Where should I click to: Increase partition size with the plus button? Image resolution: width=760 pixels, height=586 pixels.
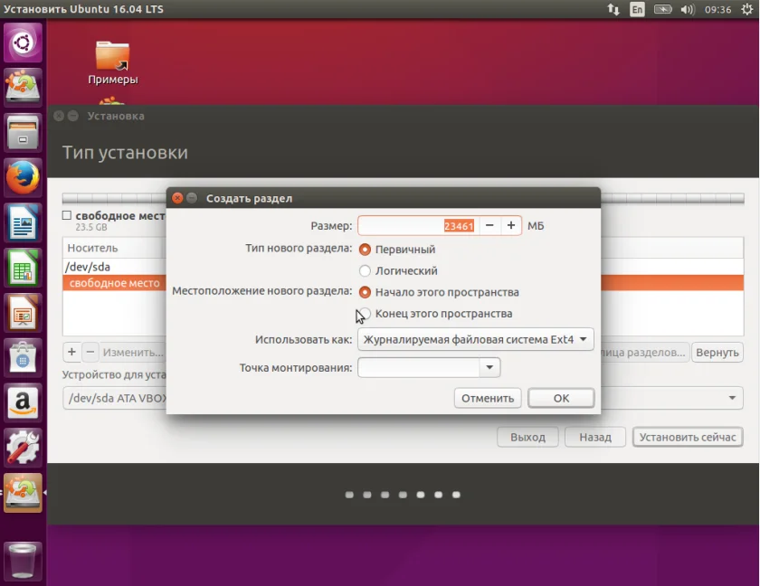click(511, 226)
